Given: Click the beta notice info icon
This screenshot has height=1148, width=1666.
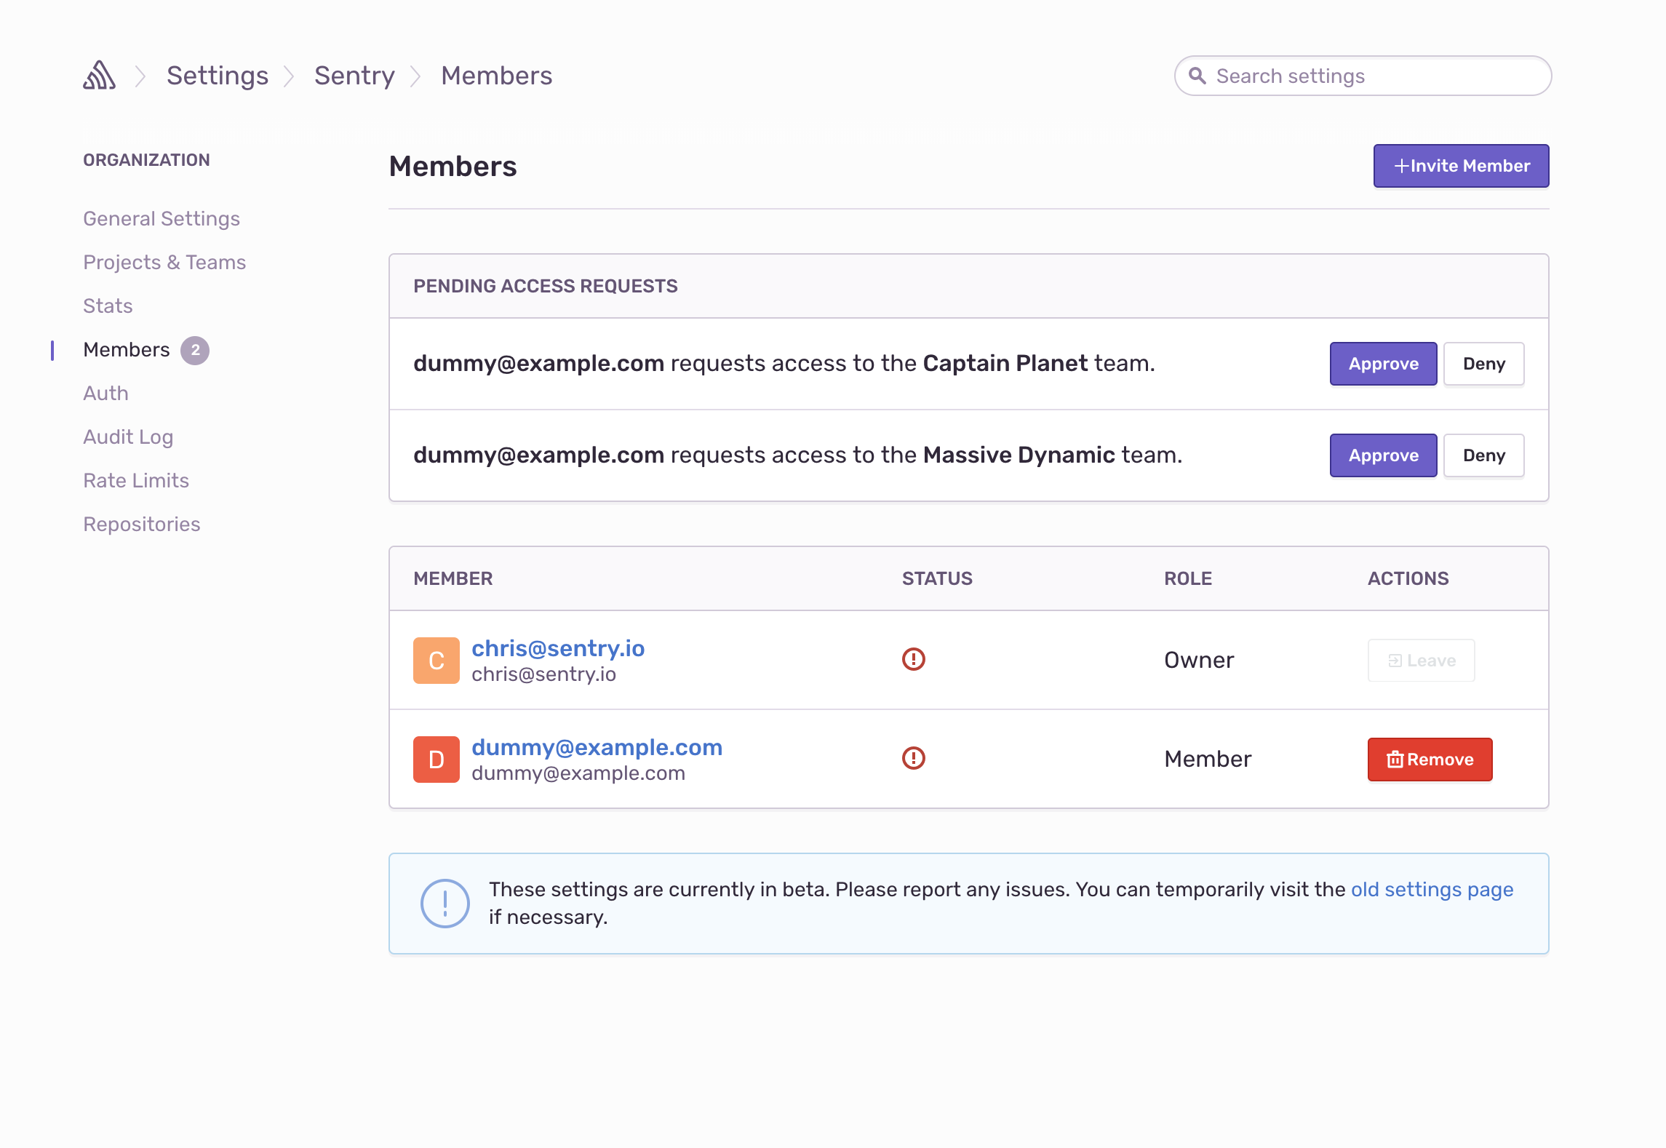Looking at the screenshot, I should [x=445, y=904].
